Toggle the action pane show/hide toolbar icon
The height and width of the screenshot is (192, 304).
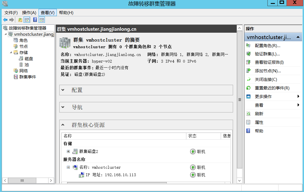(x=42, y=20)
